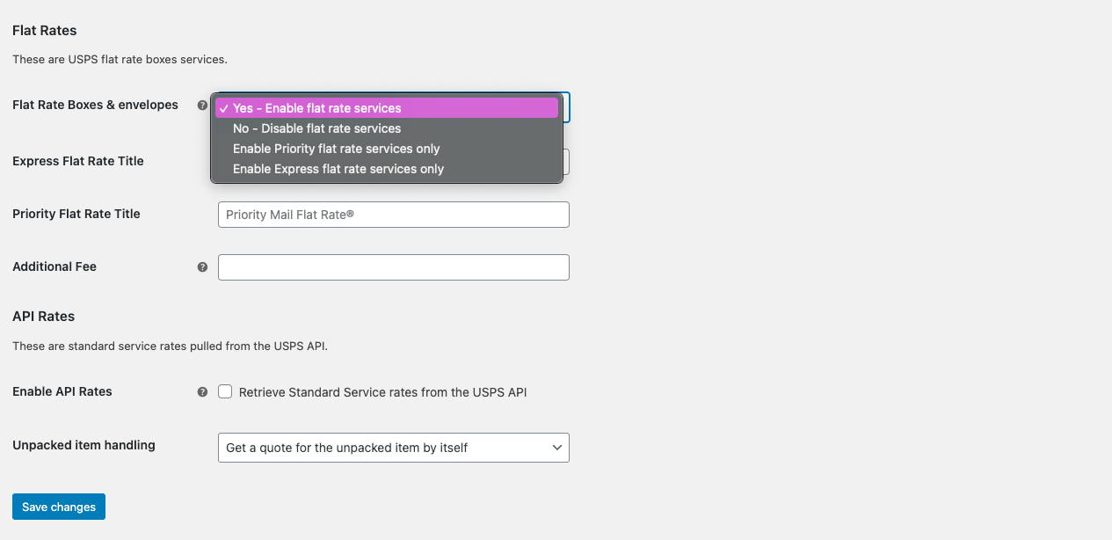Click the 'Retrieve Standard Service rates' checkbox label
Screen dimensions: 1112x540
382,392
